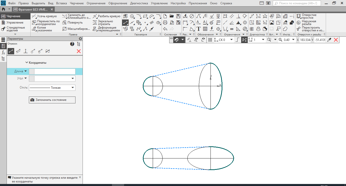Open the Справка menu
This screenshot has height=186, width=346.
(x=226, y=3)
